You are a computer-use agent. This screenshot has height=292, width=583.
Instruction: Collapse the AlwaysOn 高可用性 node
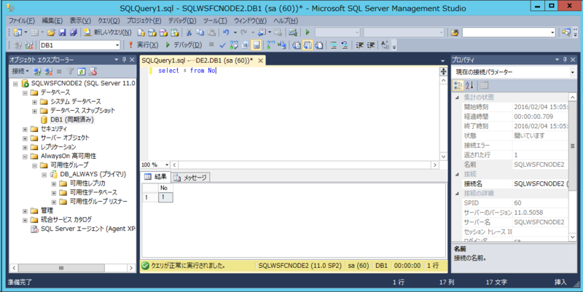point(25,157)
